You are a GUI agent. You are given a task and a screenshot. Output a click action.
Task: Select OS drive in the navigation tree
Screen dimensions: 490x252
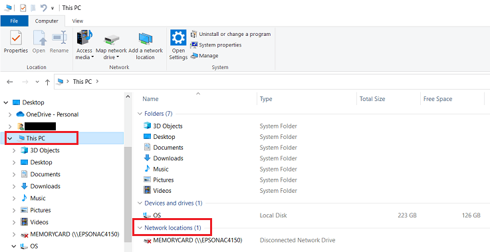pos(34,247)
